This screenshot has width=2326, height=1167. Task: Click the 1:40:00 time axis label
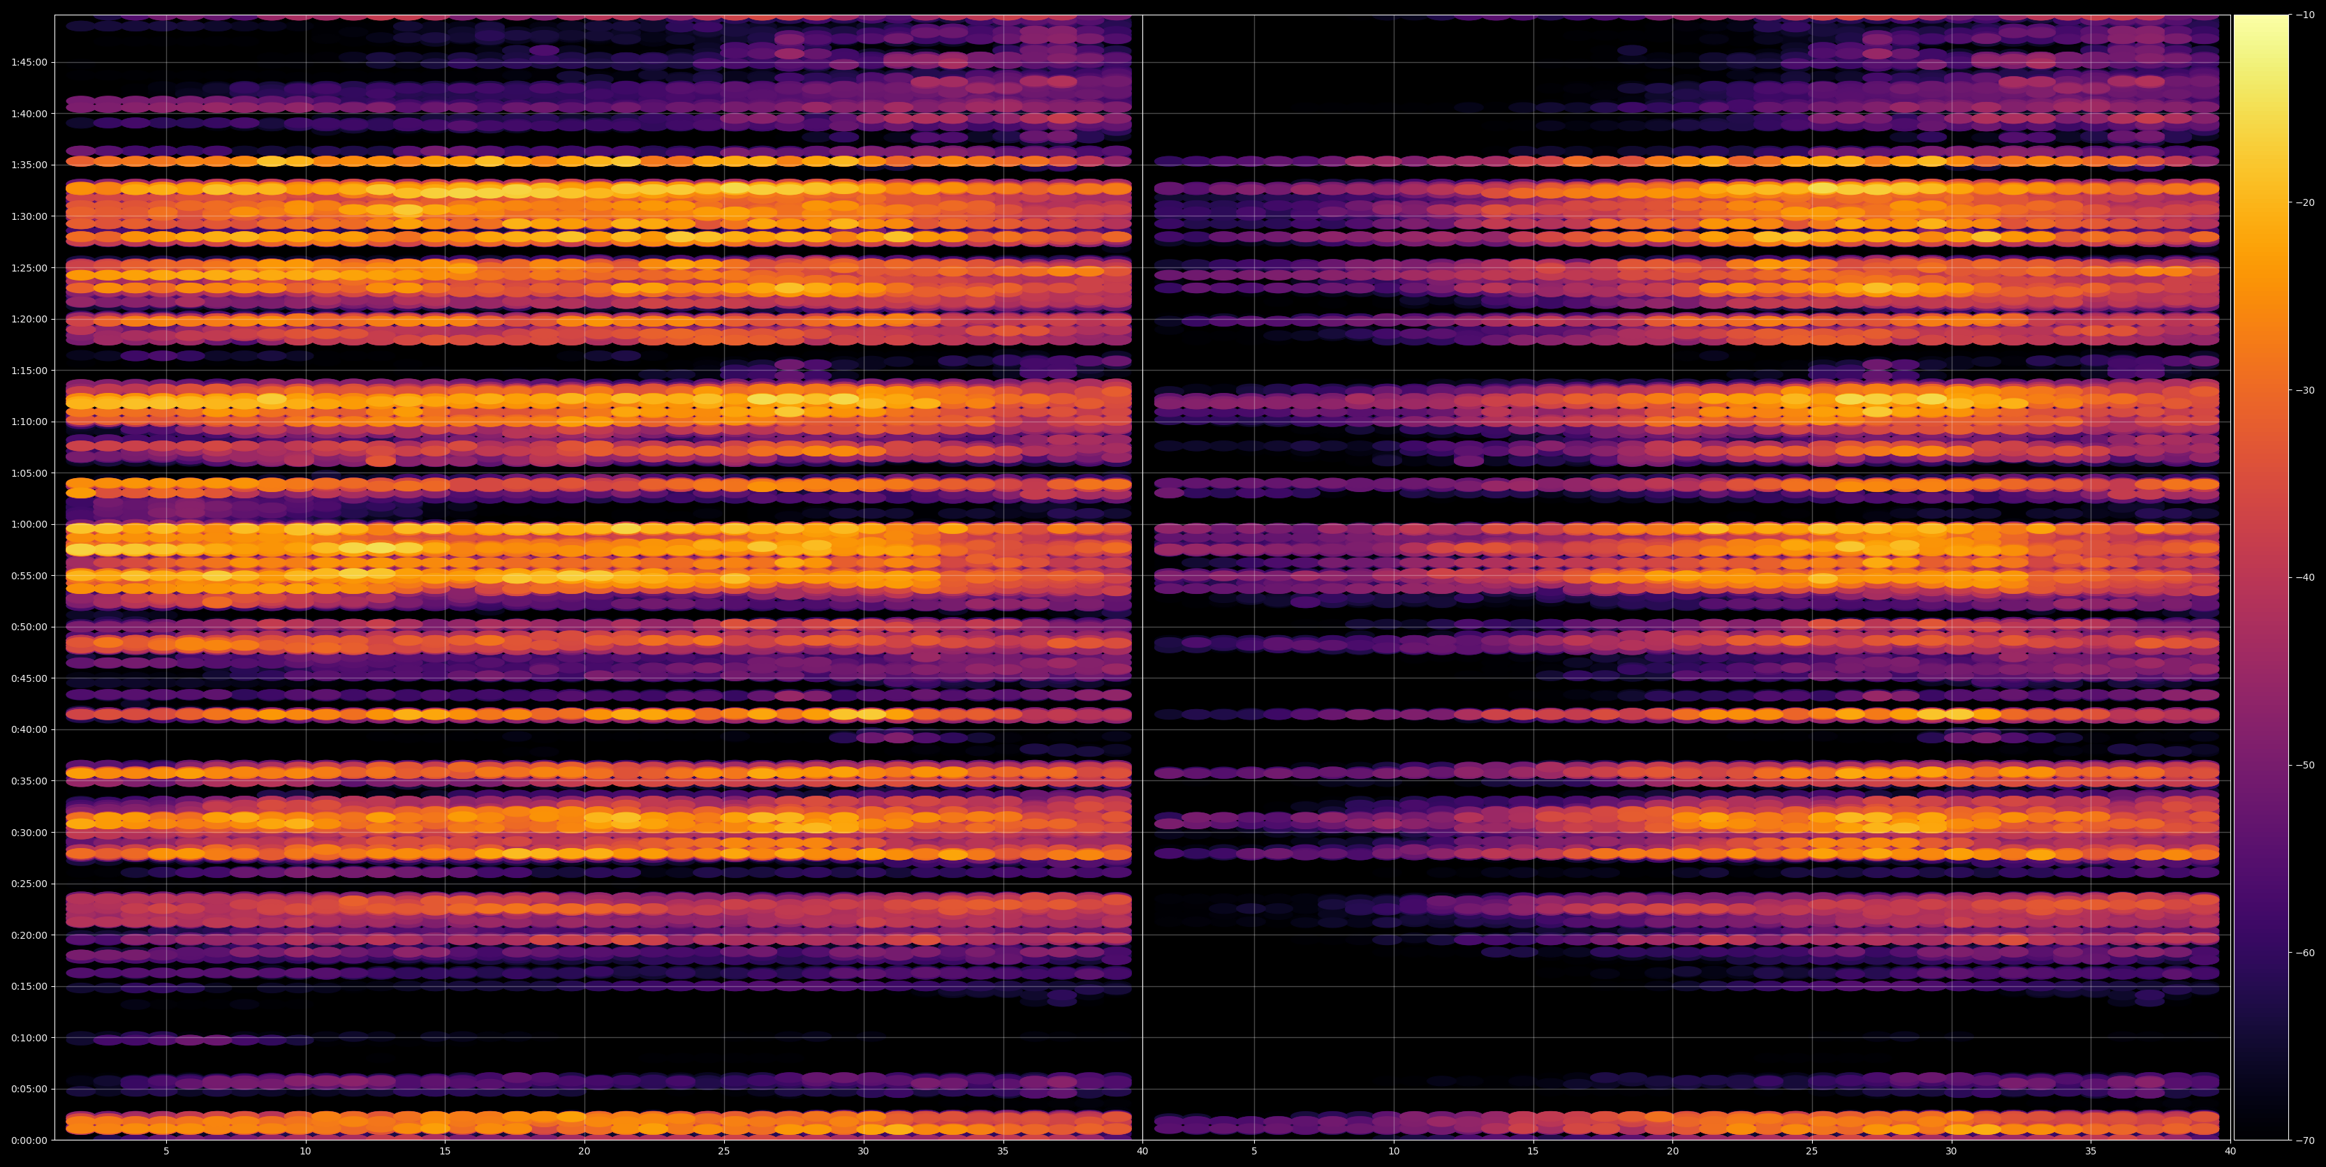pos(29,114)
